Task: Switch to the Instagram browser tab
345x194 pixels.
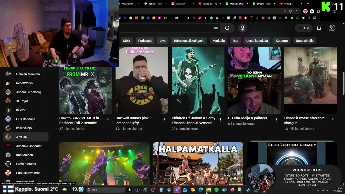Action: 182,4
